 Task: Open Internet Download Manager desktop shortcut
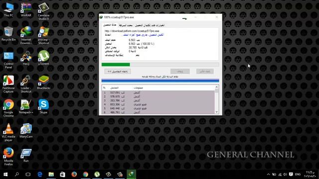point(26,35)
